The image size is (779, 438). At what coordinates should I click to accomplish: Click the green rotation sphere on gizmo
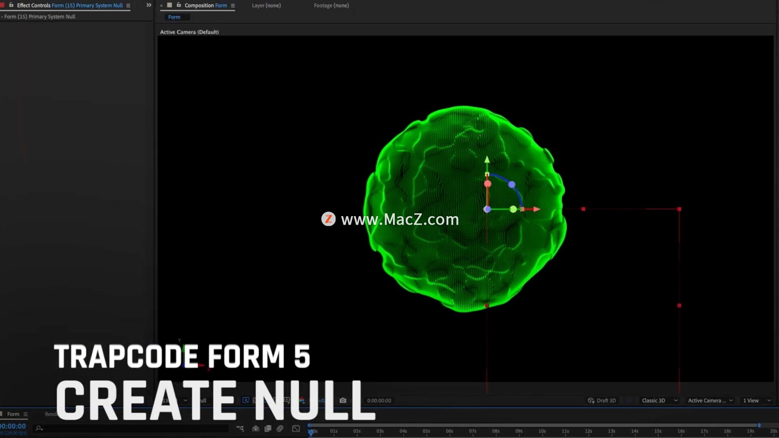pos(513,209)
